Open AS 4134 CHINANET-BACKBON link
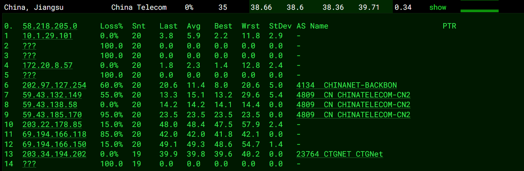The width and height of the screenshot is (524, 171). point(346,85)
